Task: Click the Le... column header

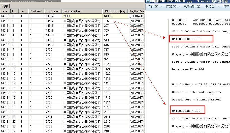Action: click(23, 11)
